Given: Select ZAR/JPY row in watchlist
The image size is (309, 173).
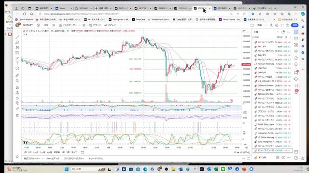Looking at the screenshot, I should 272,55.
